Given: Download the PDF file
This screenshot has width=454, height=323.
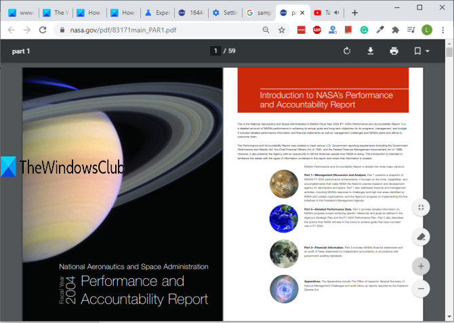Looking at the screenshot, I should pyautogui.click(x=371, y=51).
